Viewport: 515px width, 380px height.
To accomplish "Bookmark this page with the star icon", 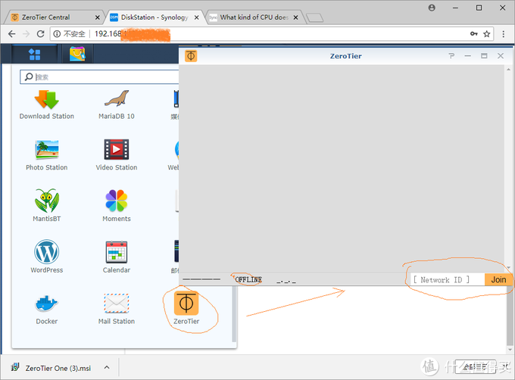I will point(488,34).
